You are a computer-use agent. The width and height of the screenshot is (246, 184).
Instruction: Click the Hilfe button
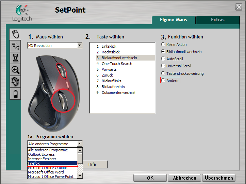click(x=95, y=164)
